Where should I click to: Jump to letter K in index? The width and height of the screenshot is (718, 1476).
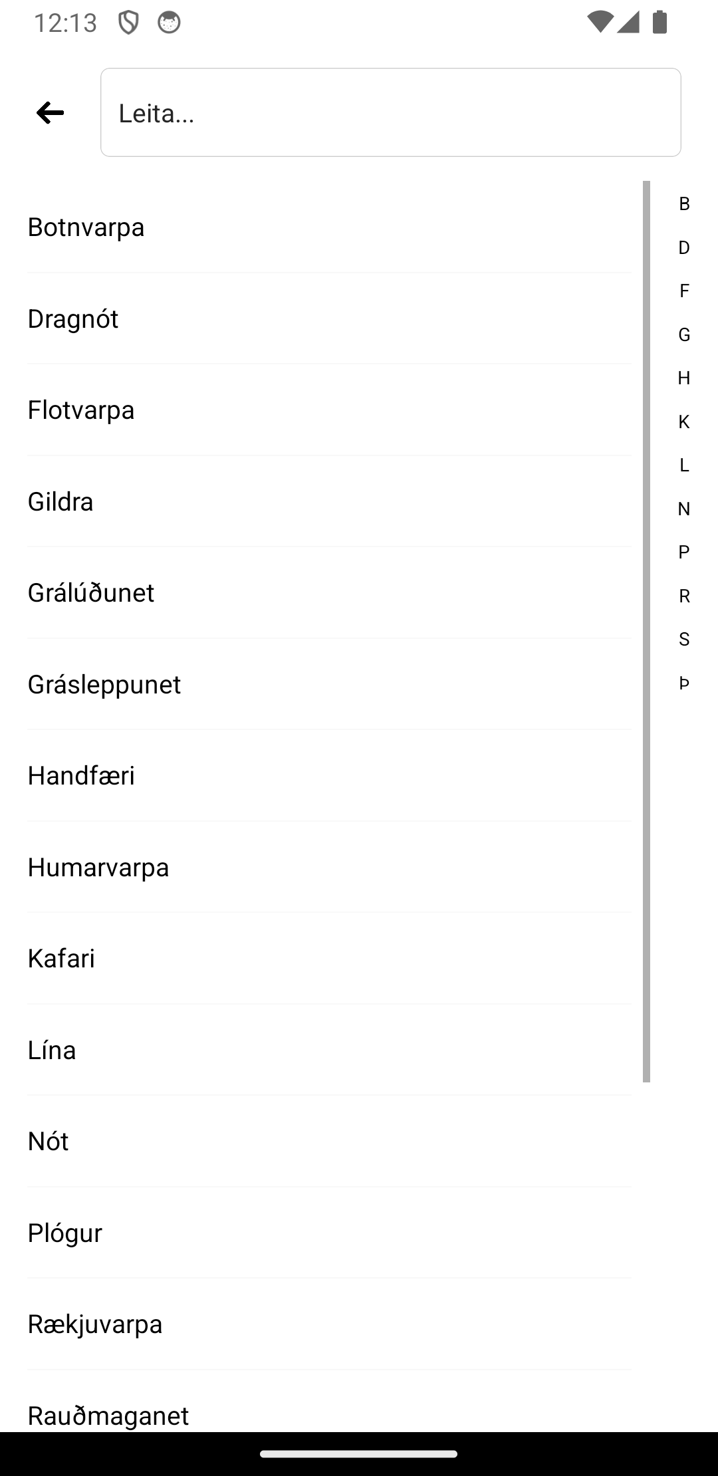tap(684, 422)
